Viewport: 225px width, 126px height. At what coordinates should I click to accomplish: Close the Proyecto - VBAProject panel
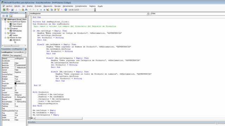coord(26,13)
